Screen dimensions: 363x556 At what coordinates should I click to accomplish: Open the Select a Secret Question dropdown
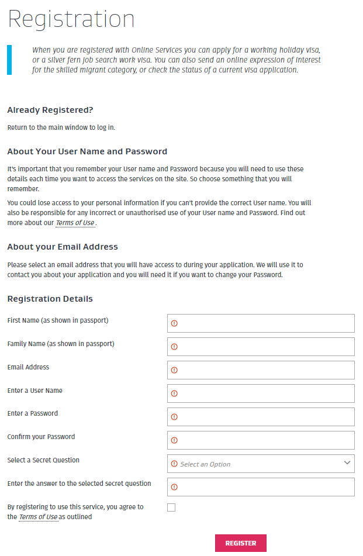(x=260, y=464)
